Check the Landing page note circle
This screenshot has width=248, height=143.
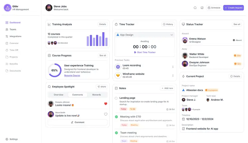[116, 98]
